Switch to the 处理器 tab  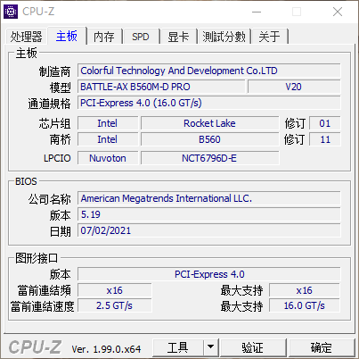26,37
